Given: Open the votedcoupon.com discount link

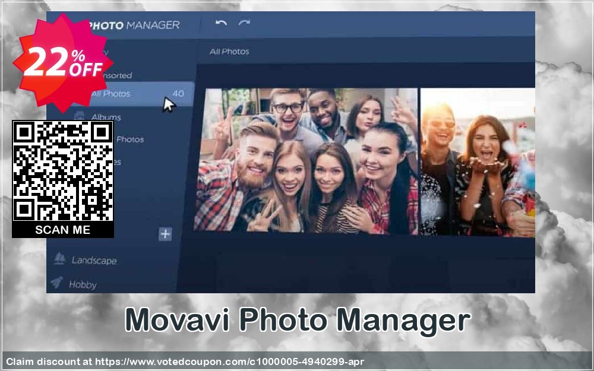Looking at the screenshot, I should (x=229, y=362).
